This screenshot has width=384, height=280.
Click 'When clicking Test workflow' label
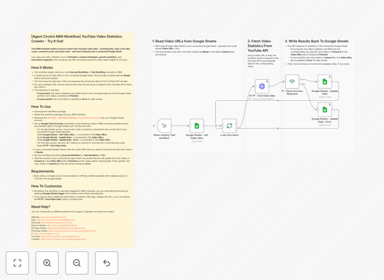(x=164, y=136)
